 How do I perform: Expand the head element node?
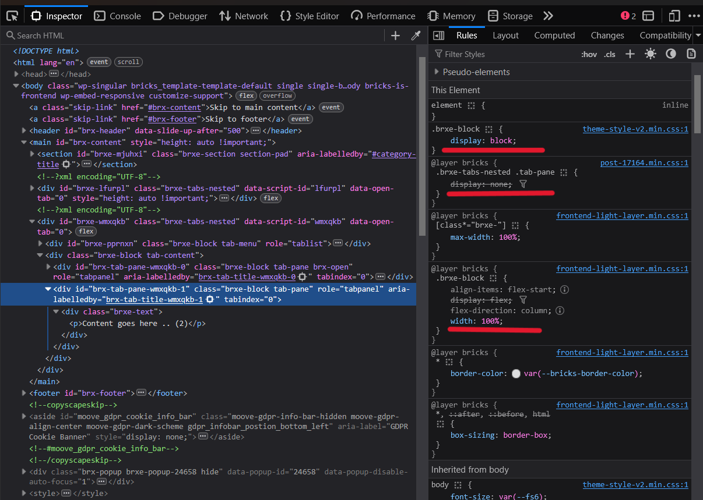click(16, 74)
